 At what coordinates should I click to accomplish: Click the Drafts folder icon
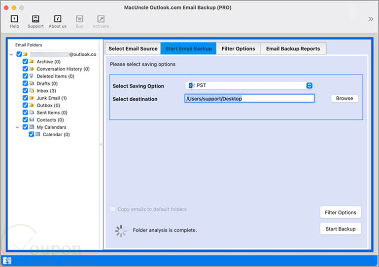32,83
